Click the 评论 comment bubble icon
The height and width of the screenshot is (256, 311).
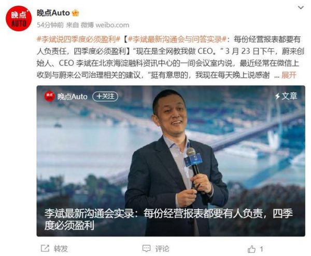[146, 248]
